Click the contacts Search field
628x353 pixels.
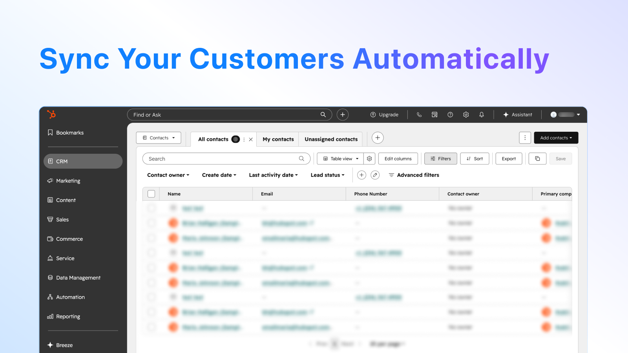(x=226, y=159)
